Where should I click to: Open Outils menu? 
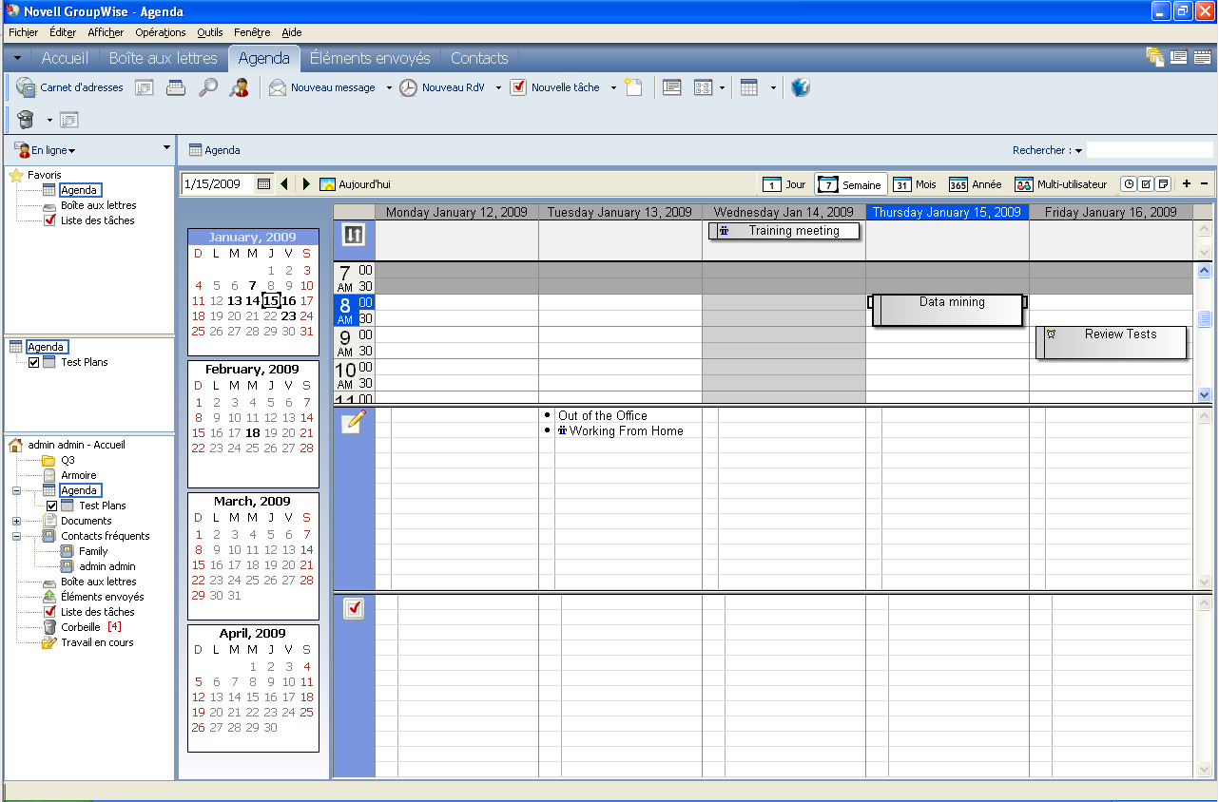[211, 32]
